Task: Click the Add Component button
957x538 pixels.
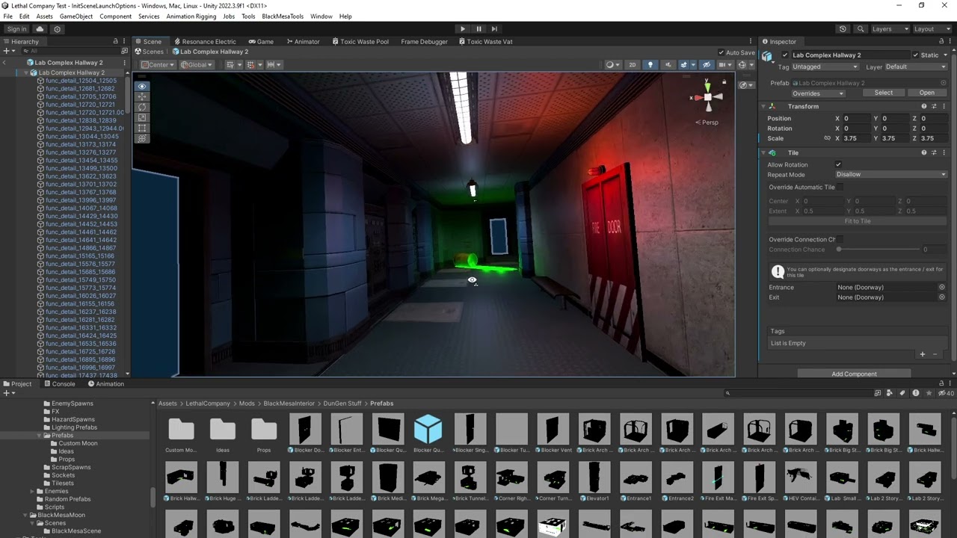Action: 854,374
